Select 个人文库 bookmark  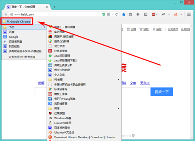point(84,75)
